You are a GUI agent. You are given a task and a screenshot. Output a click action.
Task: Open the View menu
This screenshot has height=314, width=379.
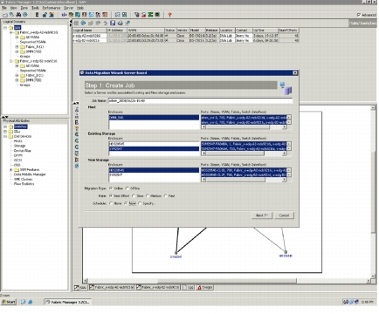13,8
